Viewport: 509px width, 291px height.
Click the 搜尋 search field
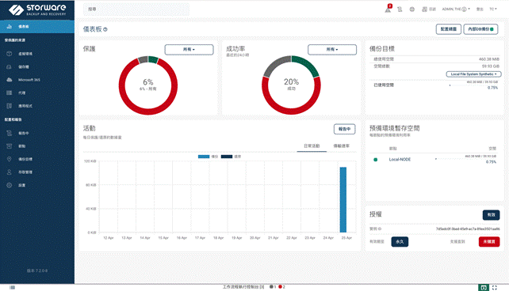click(x=136, y=9)
